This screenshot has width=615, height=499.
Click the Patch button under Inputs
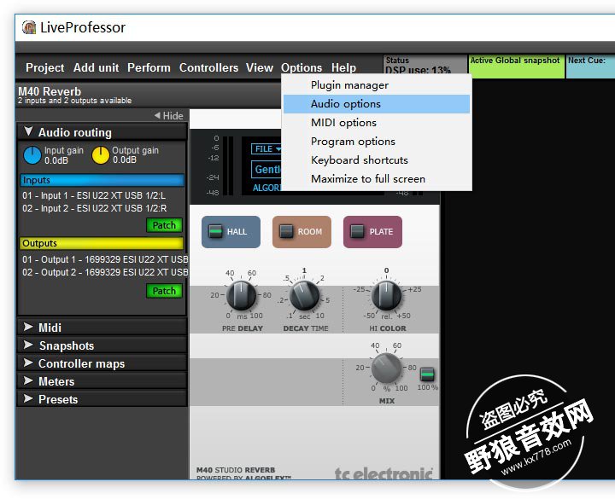tap(164, 225)
